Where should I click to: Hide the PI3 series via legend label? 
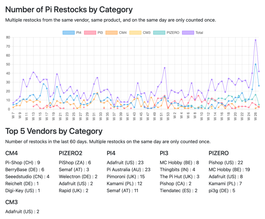point(100,33)
